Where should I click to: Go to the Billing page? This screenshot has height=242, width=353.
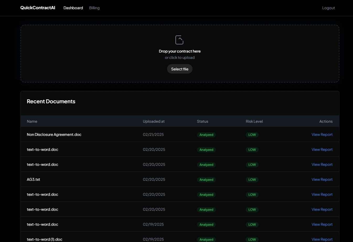[x=94, y=8]
